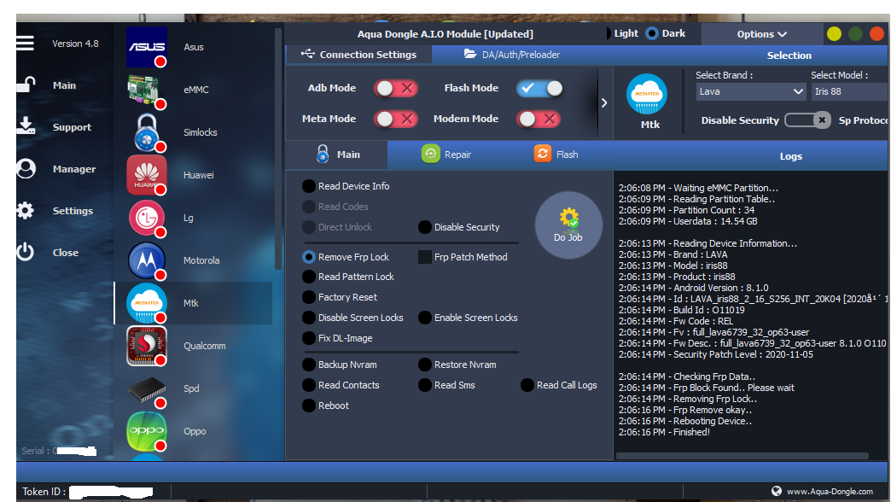Click the Close power icon

click(25, 252)
